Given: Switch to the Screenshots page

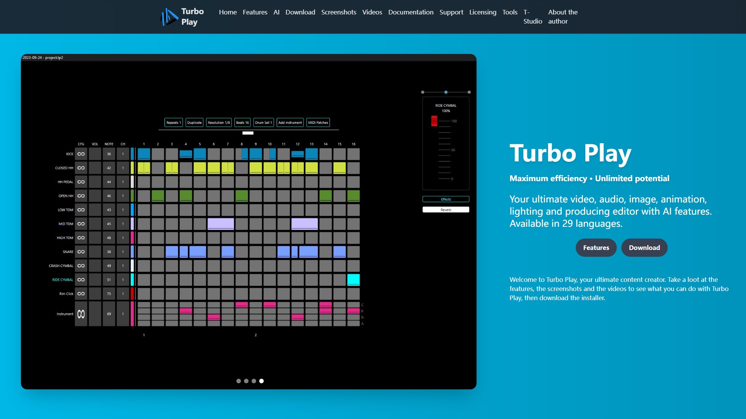Looking at the screenshot, I should click(339, 12).
